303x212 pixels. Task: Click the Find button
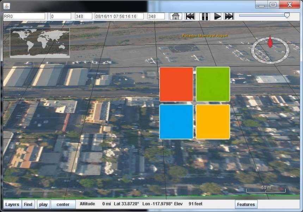(28, 204)
